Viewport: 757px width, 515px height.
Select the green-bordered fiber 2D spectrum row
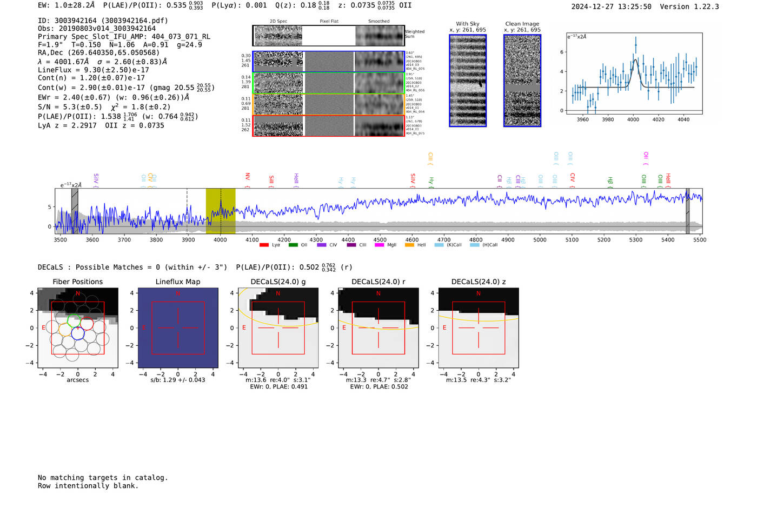click(328, 83)
